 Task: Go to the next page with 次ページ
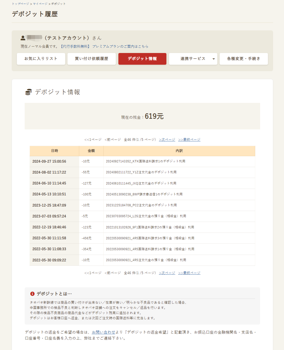[166, 139]
